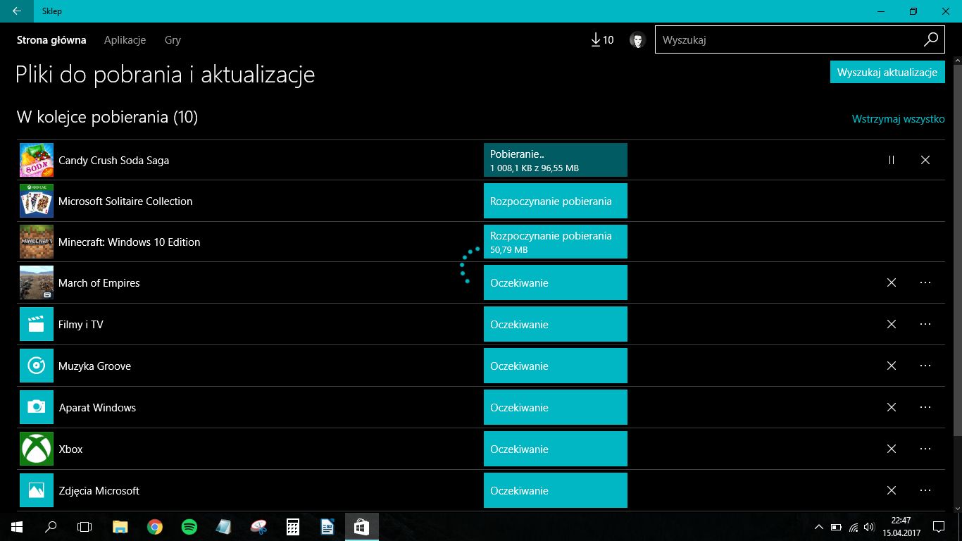Viewport: 962px width, 541px height.
Task: Click the Oczekiwanie status for Xbox
Action: tap(556, 449)
